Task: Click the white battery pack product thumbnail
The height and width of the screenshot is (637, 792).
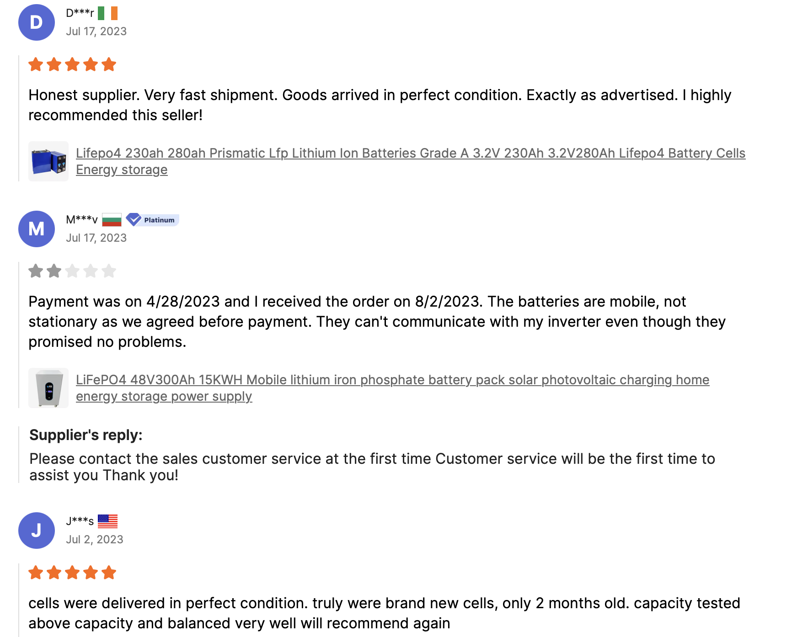Action: click(x=48, y=388)
